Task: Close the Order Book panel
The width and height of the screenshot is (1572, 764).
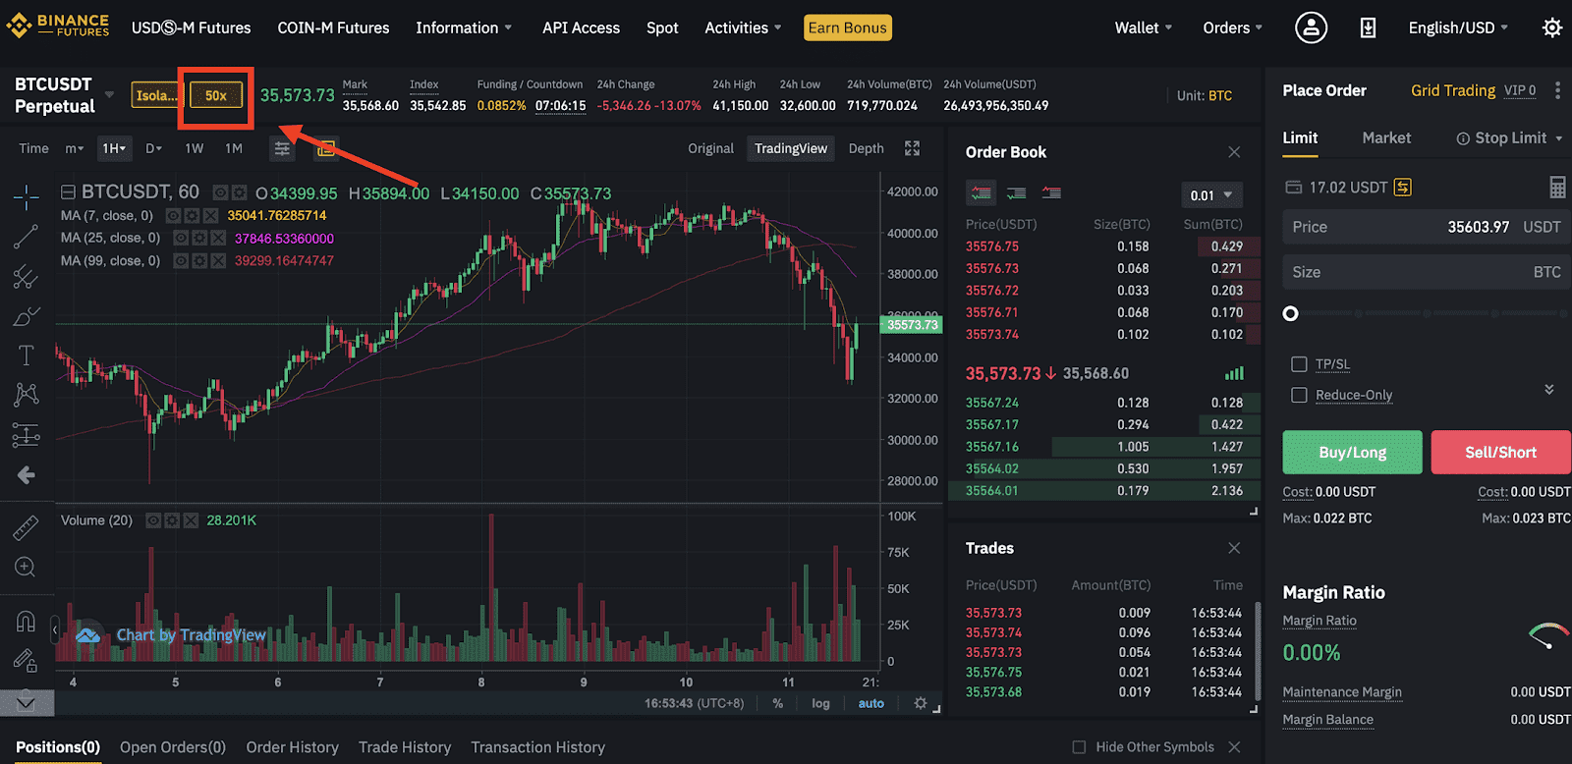Action: (x=1234, y=152)
